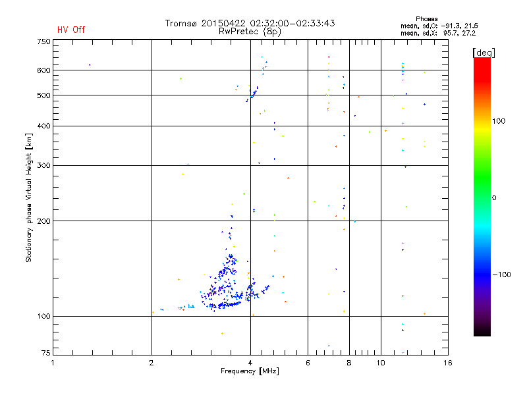
Task: Select the 'mean, sd,O: -91.3, 21.5' line
Action: pyautogui.click(x=439, y=26)
